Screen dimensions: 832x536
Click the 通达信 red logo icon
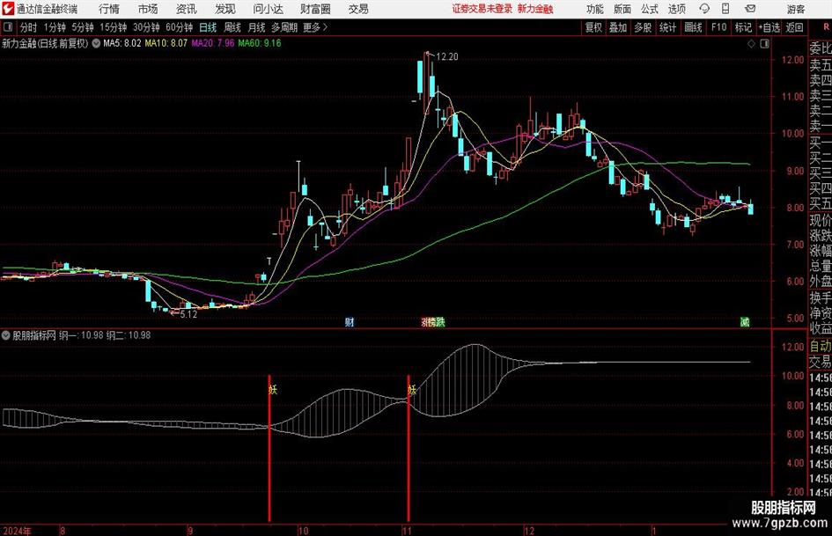click(x=8, y=9)
